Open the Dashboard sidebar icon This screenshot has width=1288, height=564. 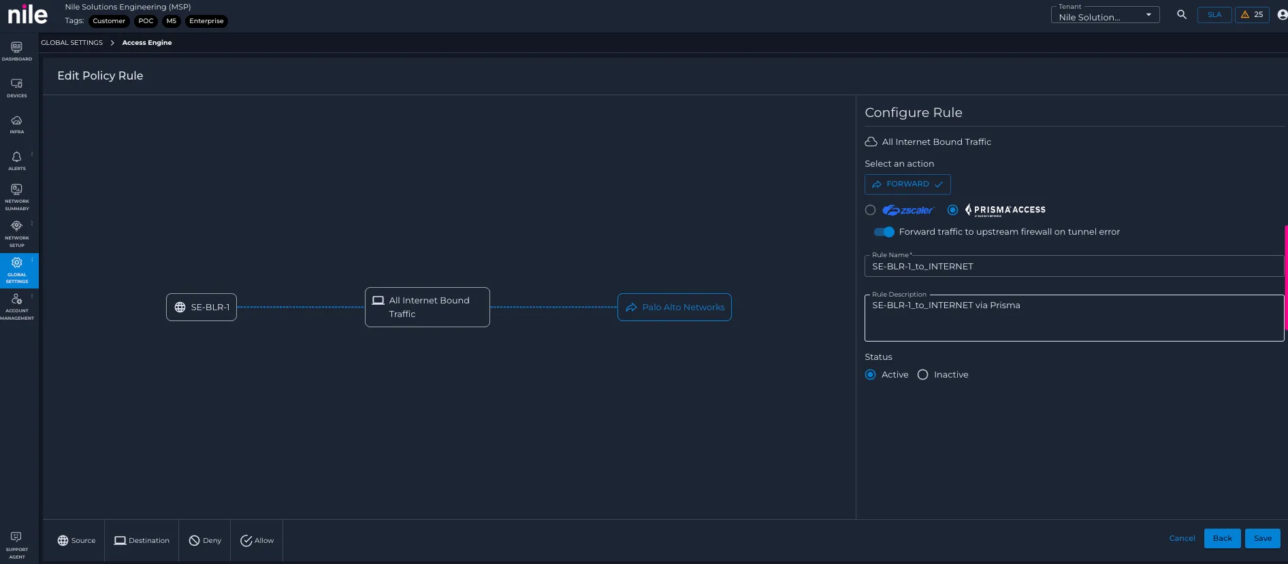pos(17,50)
